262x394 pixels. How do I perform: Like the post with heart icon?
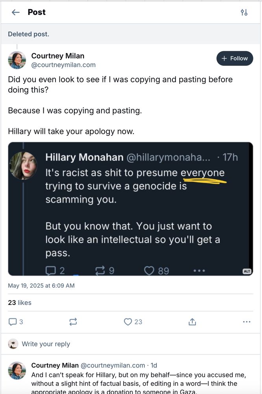(133, 322)
